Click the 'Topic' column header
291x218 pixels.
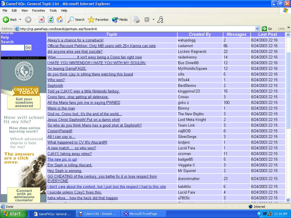tap(112, 34)
